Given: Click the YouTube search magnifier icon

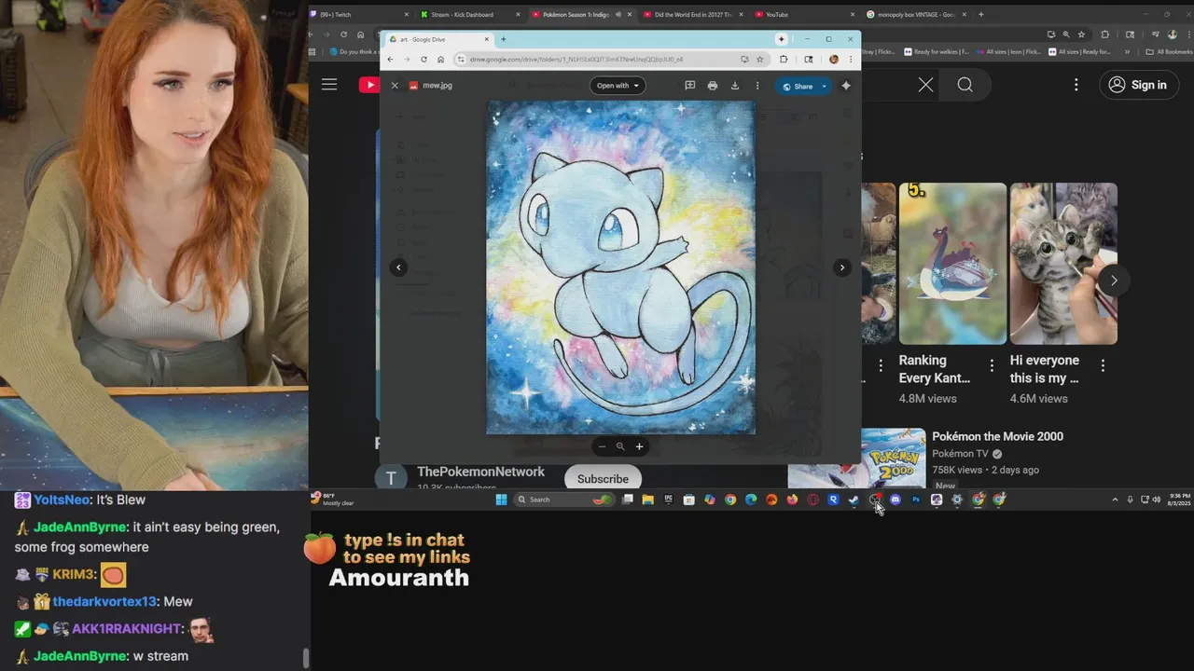Looking at the screenshot, I should click(965, 85).
